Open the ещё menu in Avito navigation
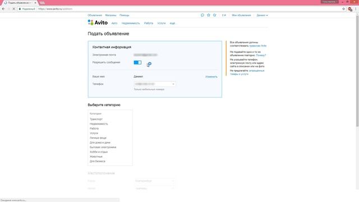 (172, 23)
